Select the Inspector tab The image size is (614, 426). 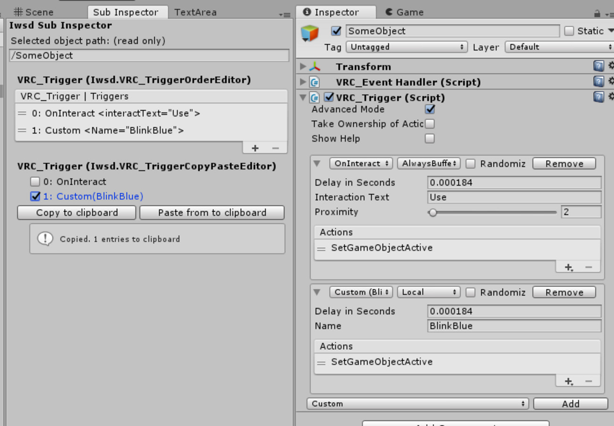(336, 12)
